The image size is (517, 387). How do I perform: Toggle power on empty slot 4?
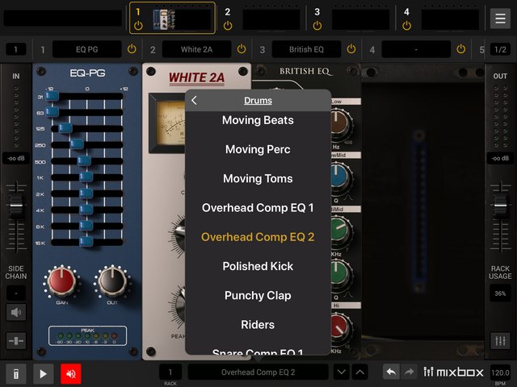461,49
